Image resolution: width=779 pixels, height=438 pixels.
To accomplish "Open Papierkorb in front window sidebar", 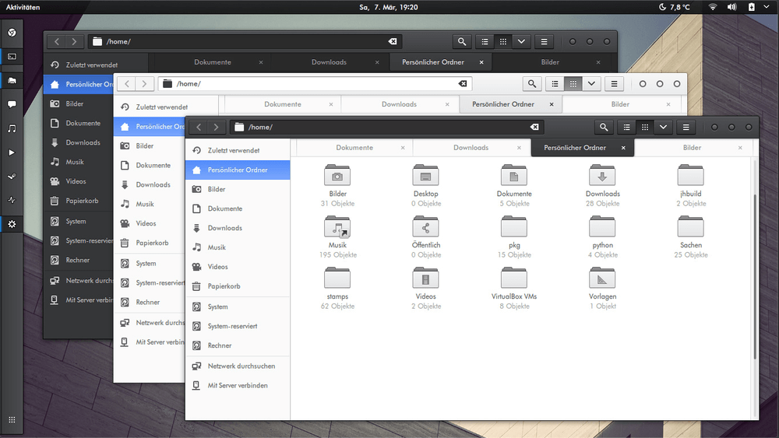I will (238, 286).
